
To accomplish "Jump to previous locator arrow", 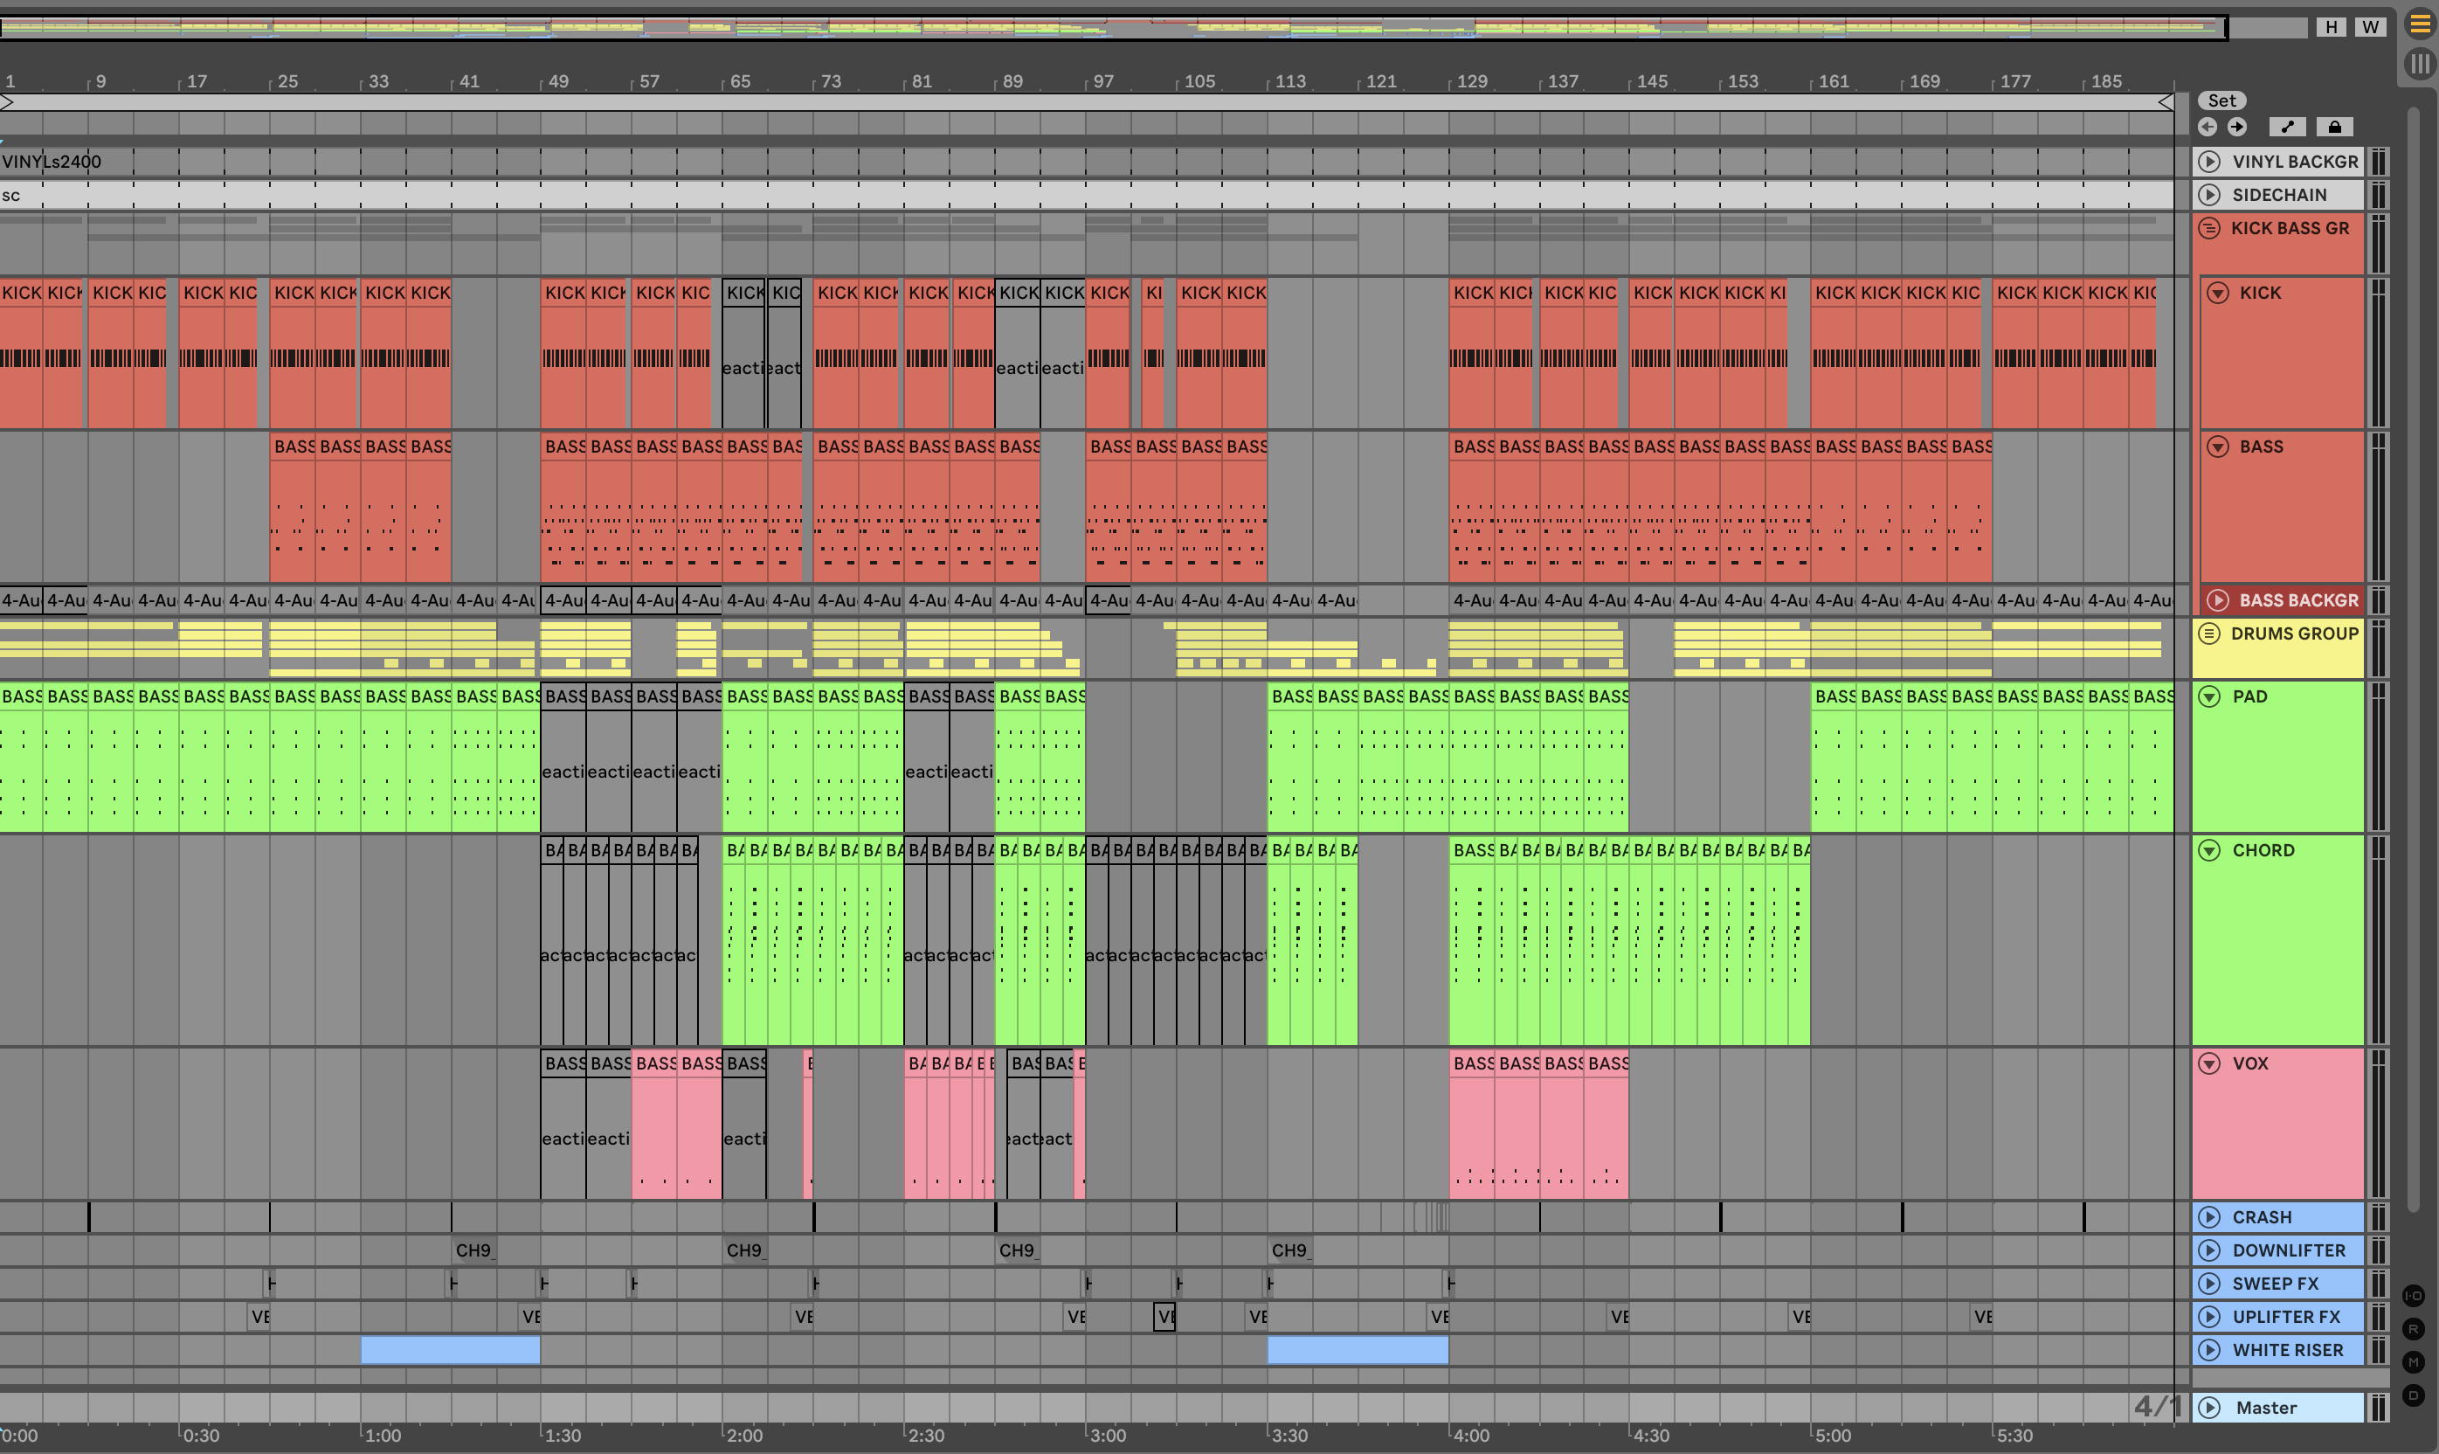I will click(2207, 127).
